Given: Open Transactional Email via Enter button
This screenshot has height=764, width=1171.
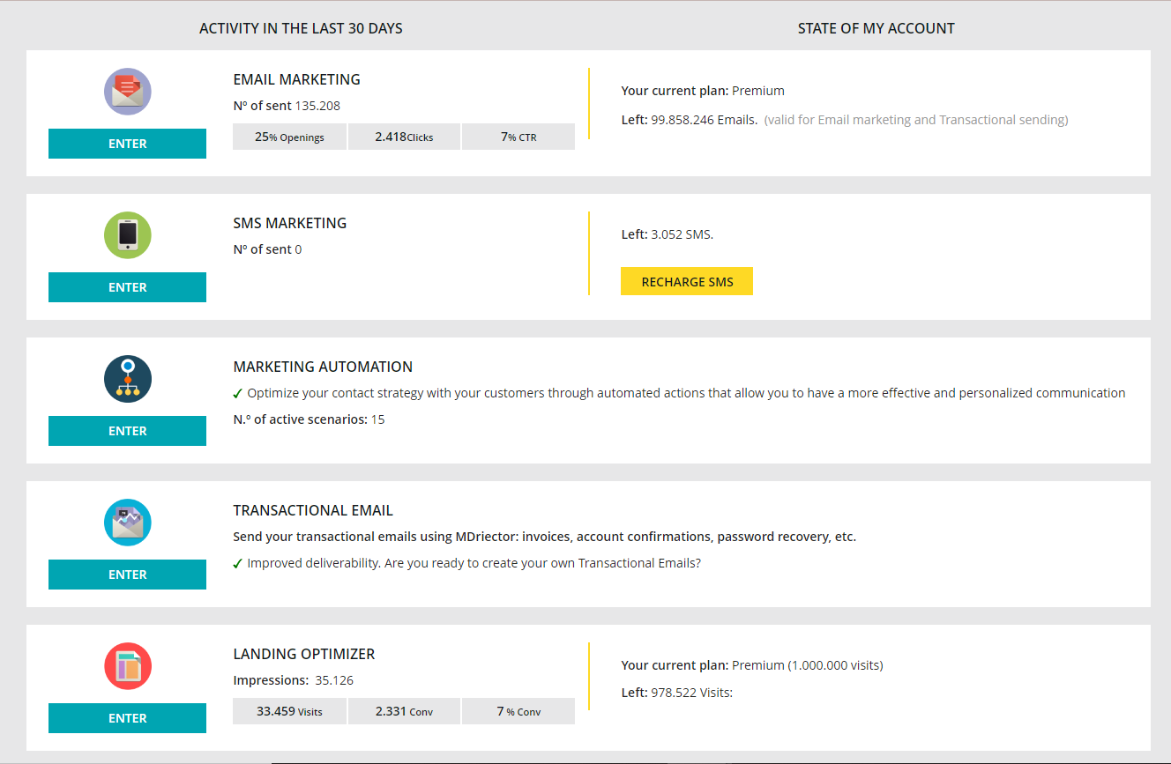Looking at the screenshot, I should 127,575.
